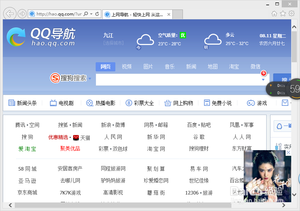300x211 pixels.
Task: Open 免费小说 novel icon link
Action: 218,103
